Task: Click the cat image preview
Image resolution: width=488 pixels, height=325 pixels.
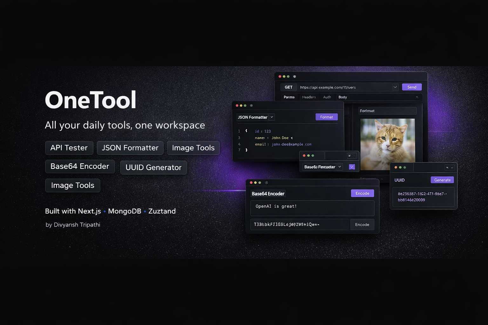Action: tap(387, 144)
